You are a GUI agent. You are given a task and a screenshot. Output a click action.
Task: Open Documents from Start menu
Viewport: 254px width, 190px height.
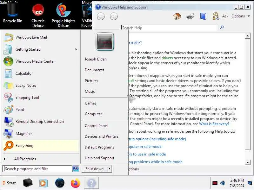[94, 70]
